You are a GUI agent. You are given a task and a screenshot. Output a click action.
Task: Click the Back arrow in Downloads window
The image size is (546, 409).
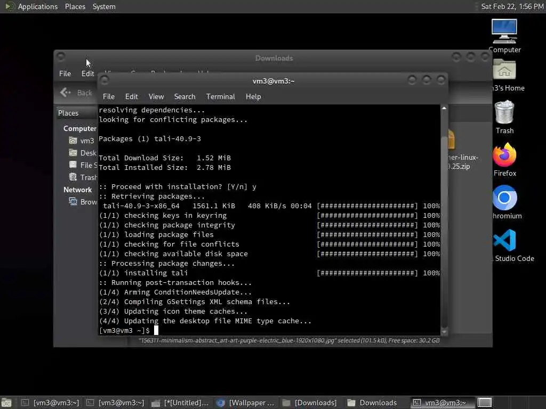[x=65, y=93]
